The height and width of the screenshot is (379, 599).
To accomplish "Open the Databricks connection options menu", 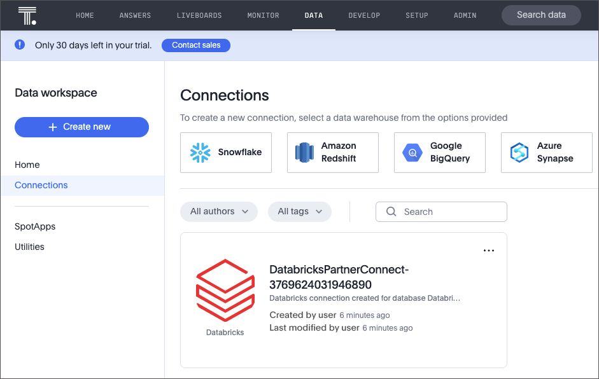I will point(488,250).
